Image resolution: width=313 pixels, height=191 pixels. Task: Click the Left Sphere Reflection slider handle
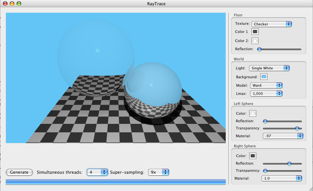265,121
